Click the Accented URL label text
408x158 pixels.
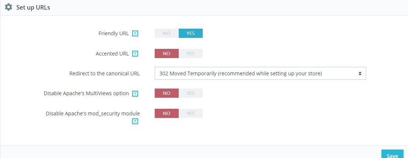(x=112, y=54)
